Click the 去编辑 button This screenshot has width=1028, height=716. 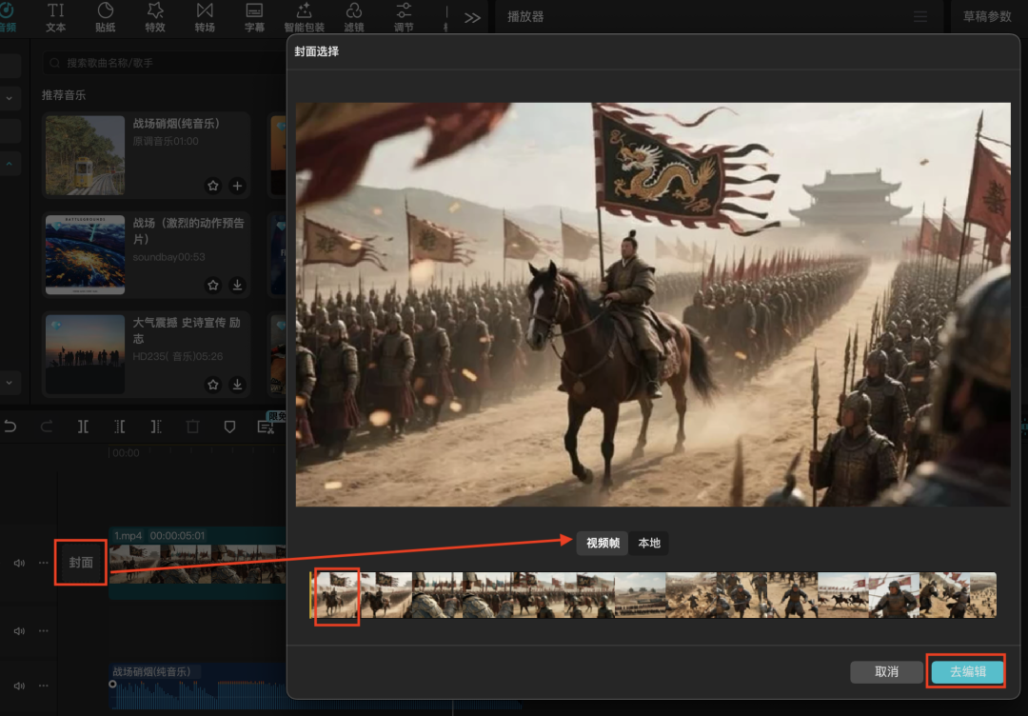pos(968,672)
